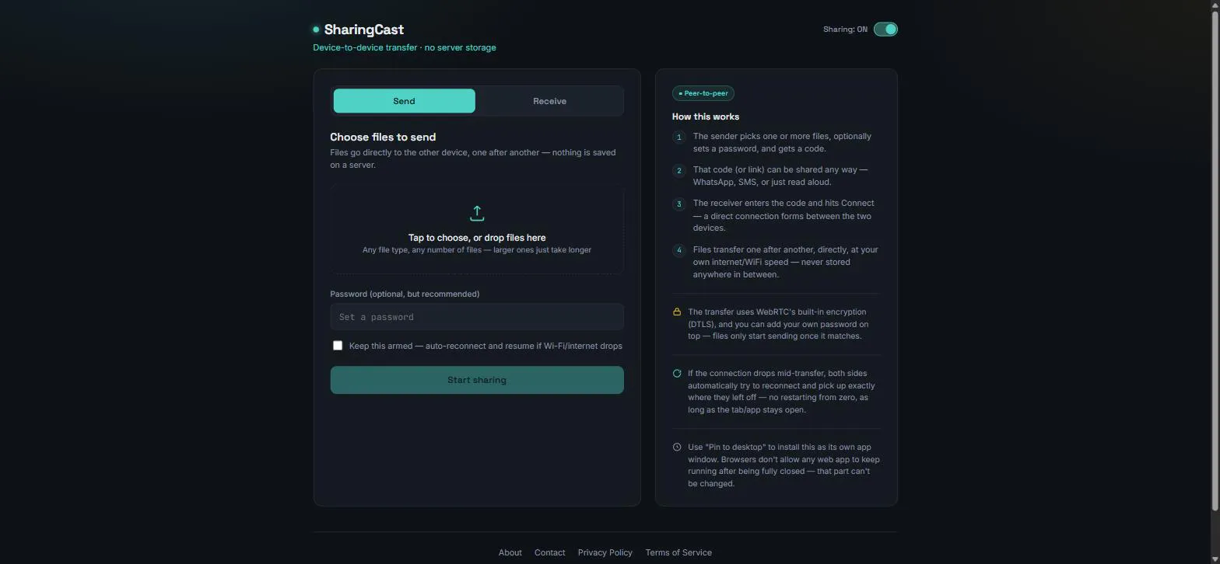The height and width of the screenshot is (564, 1220).
Task: Click the 'That code (or link) can be shared' step text
Action: coord(780,176)
